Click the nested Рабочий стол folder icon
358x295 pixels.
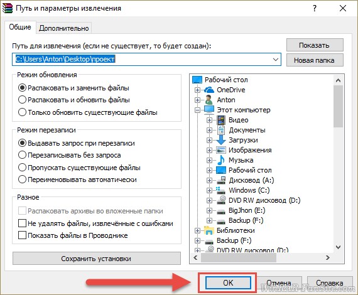pyautogui.click(x=221, y=170)
